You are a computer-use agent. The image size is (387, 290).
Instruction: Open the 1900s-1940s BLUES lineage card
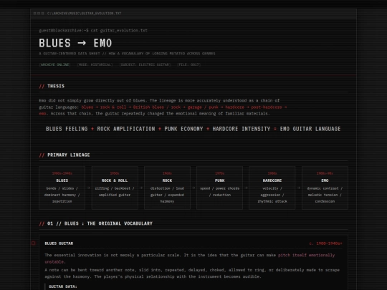[x=62, y=188]
